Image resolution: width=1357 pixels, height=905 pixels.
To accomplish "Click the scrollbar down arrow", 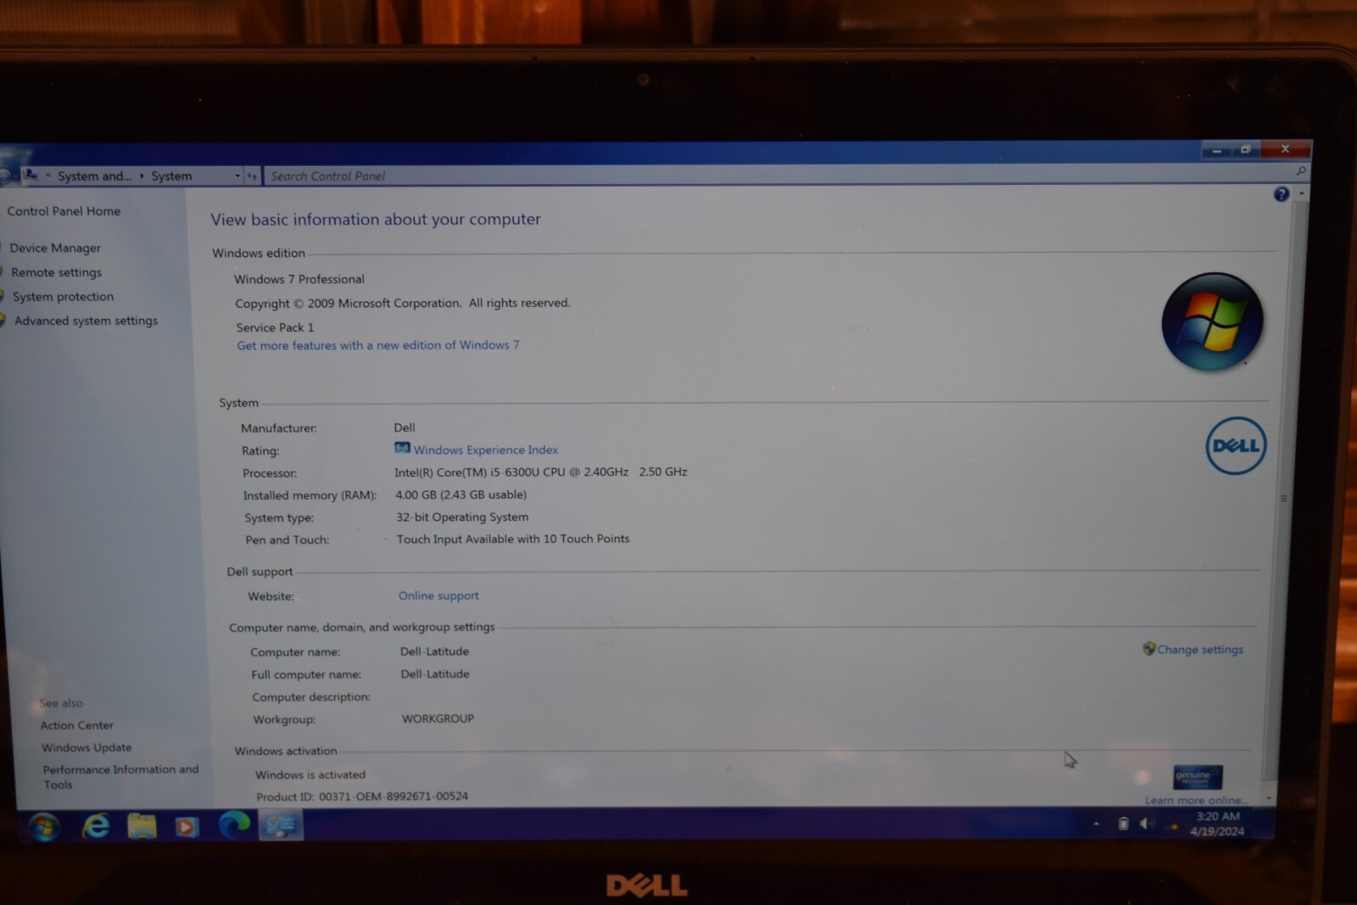I will (x=1269, y=797).
